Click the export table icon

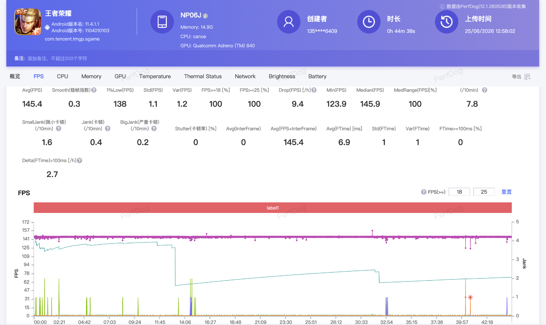(527, 77)
